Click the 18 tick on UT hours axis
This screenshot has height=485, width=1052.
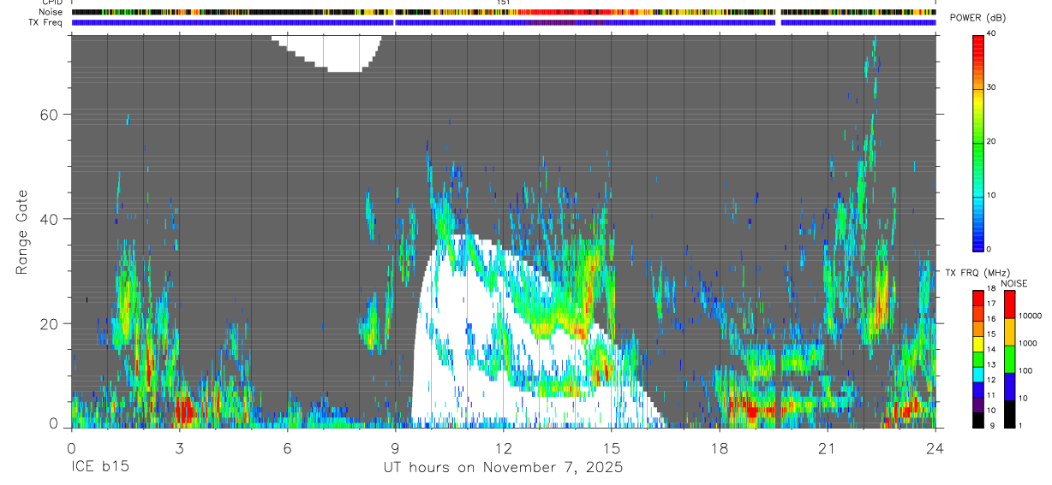point(720,448)
